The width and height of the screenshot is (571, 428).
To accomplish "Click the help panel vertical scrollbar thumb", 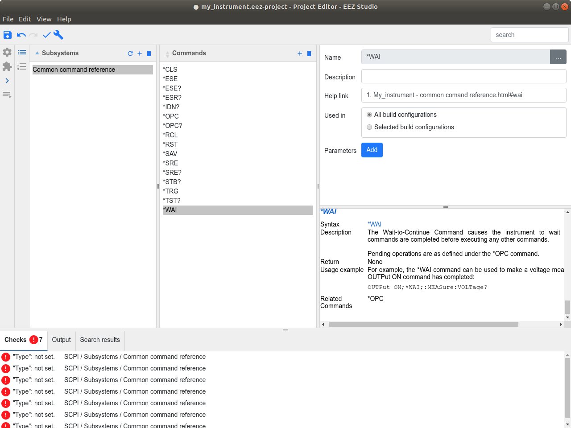I will click(567, 307).
